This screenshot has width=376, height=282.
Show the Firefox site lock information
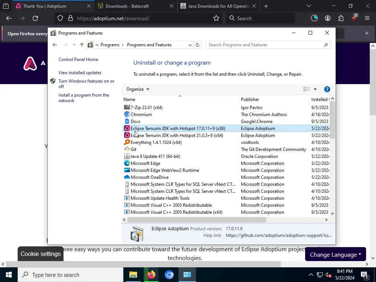pyautogui.click(x=70, y=18)
